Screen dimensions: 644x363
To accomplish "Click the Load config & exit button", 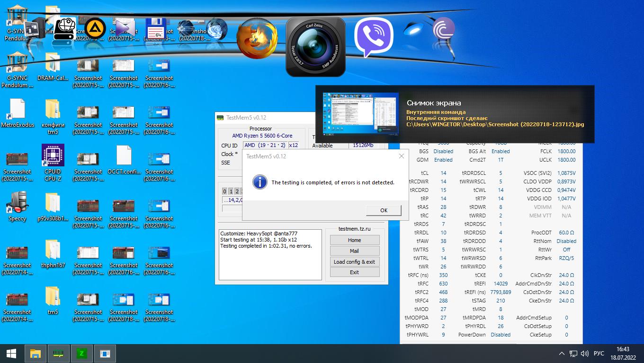I will click(x=354, y=262).
